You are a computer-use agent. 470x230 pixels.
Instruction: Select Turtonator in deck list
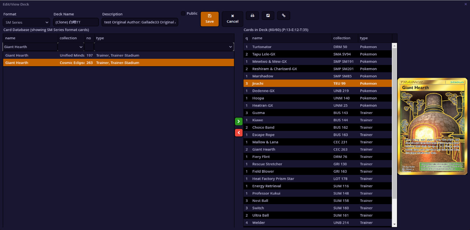[318, 47]
